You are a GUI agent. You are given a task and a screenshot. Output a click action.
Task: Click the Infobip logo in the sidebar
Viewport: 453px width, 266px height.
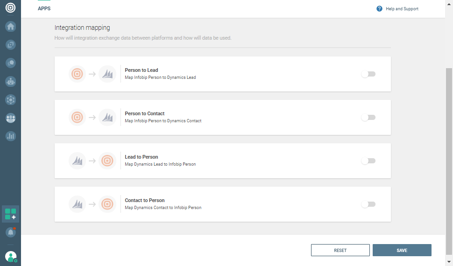pos(10,8)
